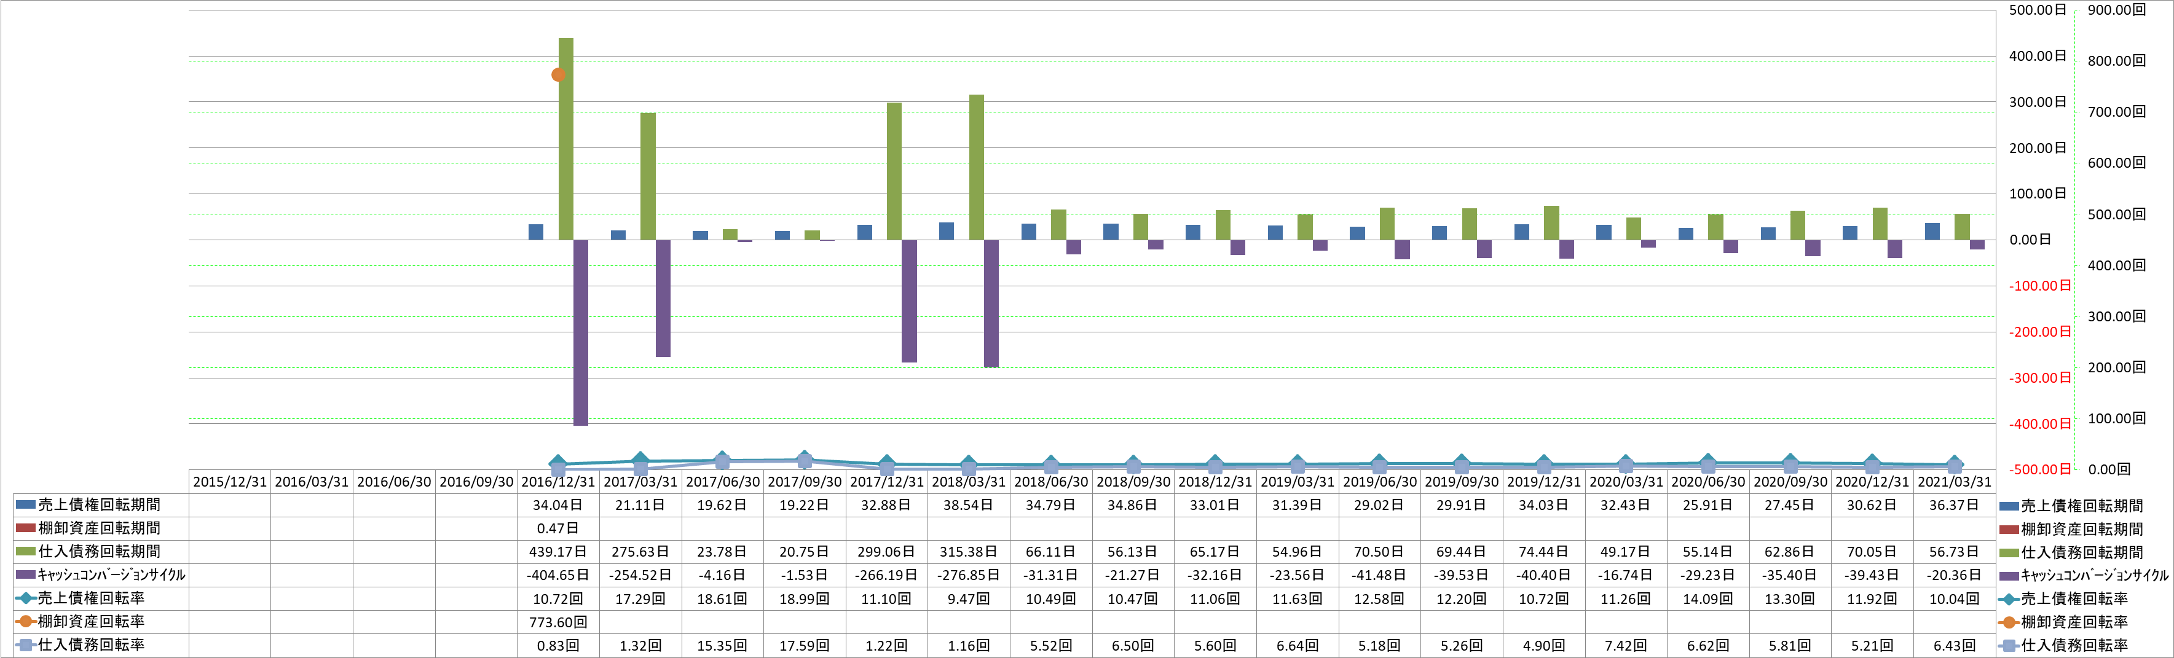Click the blue legend key beside 売上債権回転期間 in table
The image size is (2174, 658).
coord(25,504)
